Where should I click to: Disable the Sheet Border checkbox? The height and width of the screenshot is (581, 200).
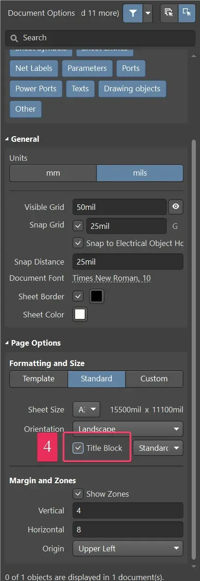pyautogui.click(x=78, y=296)
